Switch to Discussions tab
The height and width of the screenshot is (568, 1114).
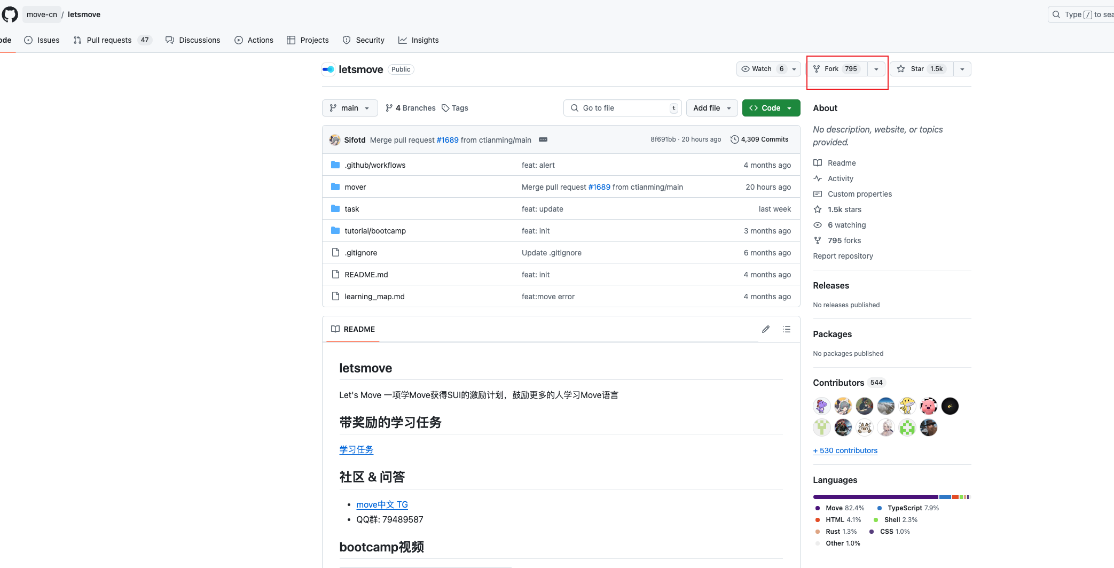click(193, 40)
